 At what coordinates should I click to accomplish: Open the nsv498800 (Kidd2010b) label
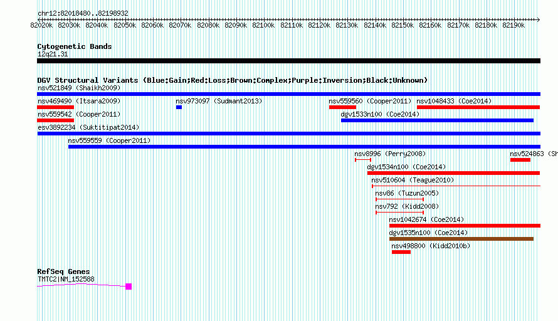[x=431, y=246]
